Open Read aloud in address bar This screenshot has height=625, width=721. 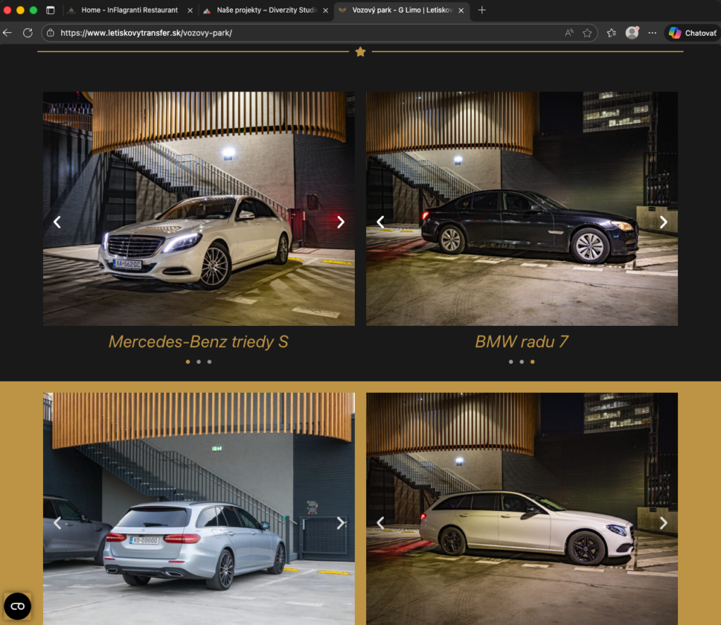pos(569,32)
